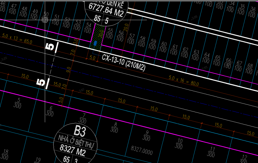The width and height of the screenshot is (258, 163).
Task: Click lot label 9/300
Action: (147, 135)
